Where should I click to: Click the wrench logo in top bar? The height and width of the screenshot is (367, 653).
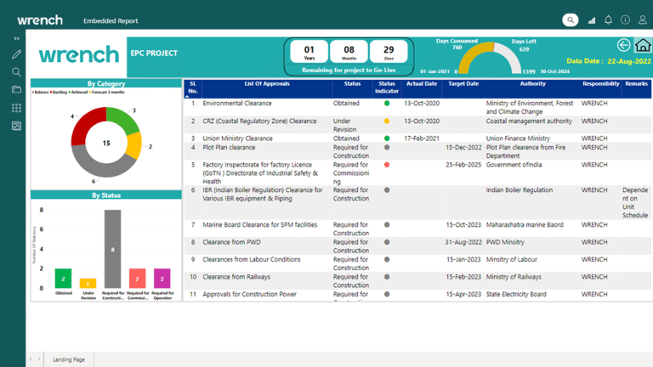click(40, 20)
